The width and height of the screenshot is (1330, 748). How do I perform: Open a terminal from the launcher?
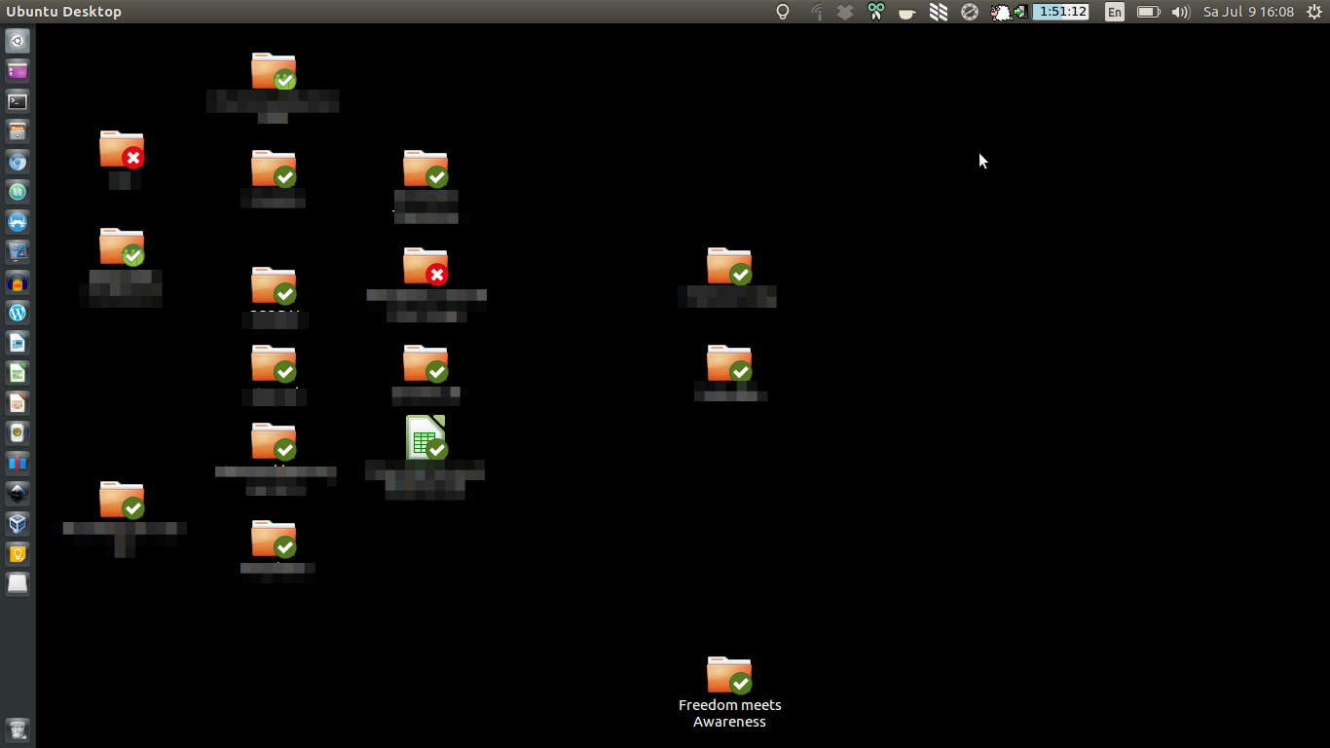point(18,100)
